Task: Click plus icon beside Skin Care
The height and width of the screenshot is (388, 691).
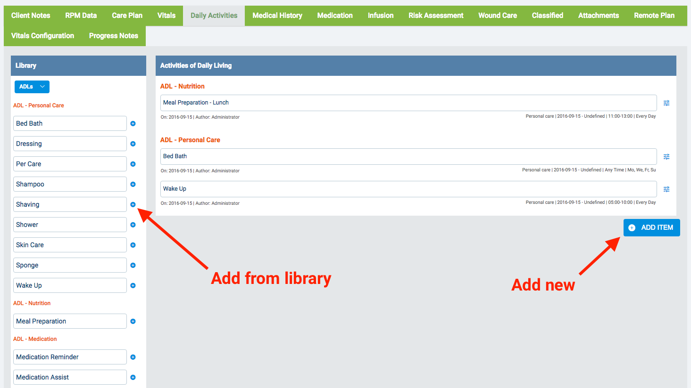Action: [133, 245]
